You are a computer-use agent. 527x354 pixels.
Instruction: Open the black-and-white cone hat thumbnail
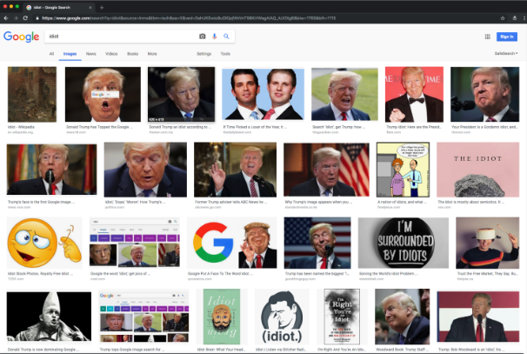[x=49, y=317]
